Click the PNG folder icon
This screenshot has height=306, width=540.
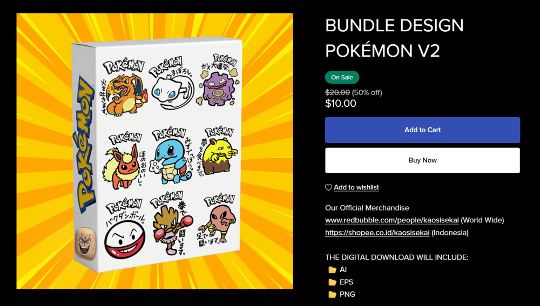(x=332, y=295)
